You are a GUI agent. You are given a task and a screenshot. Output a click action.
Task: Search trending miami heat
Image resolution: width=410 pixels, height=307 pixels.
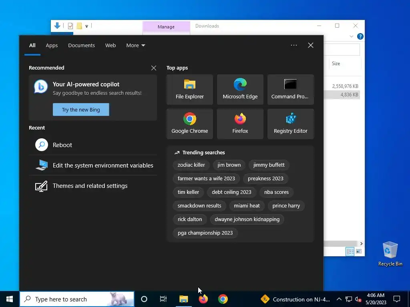(x=247, y=206)
